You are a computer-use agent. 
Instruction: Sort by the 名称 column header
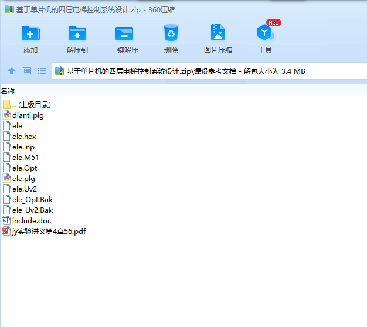(8, 91)
